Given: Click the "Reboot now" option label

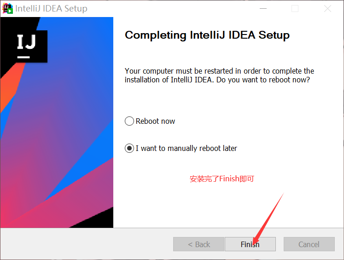Looking at the screenshot, I should click(x=155, y=121).
